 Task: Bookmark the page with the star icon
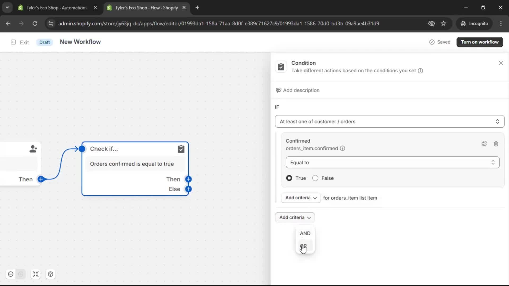444,23
